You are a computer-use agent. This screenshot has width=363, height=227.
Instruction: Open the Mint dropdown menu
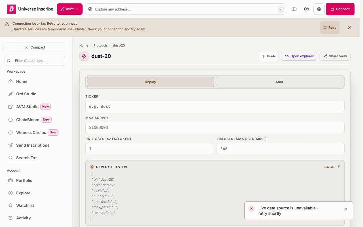click(69, 9)
